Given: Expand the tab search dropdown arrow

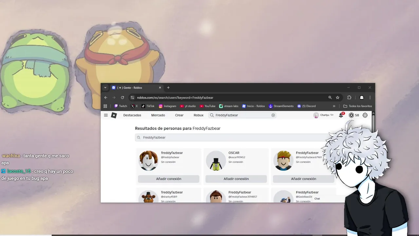Looking at the screenshot, I should pyautogui.click(x=105, y=88).
